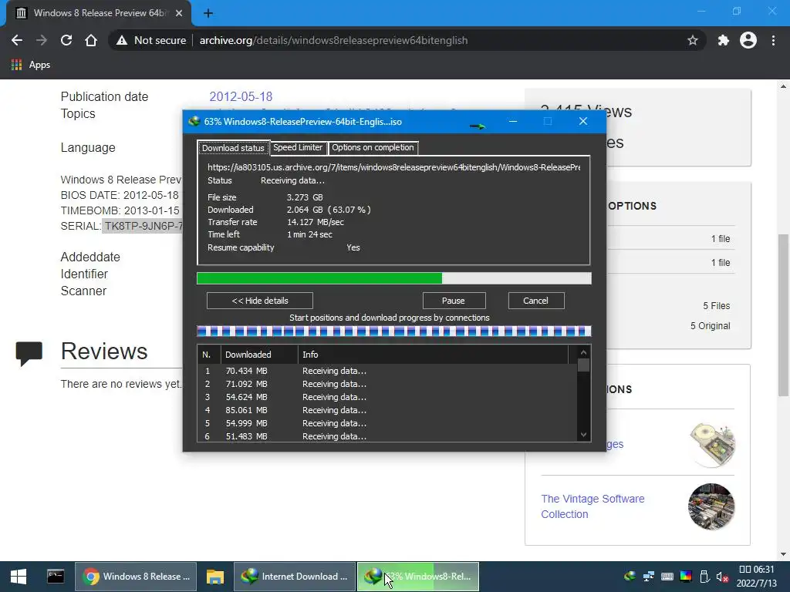The width and height of the screenshot is (790, 592).
Task: Open network status in the system tray
Action: pos(648,577)
